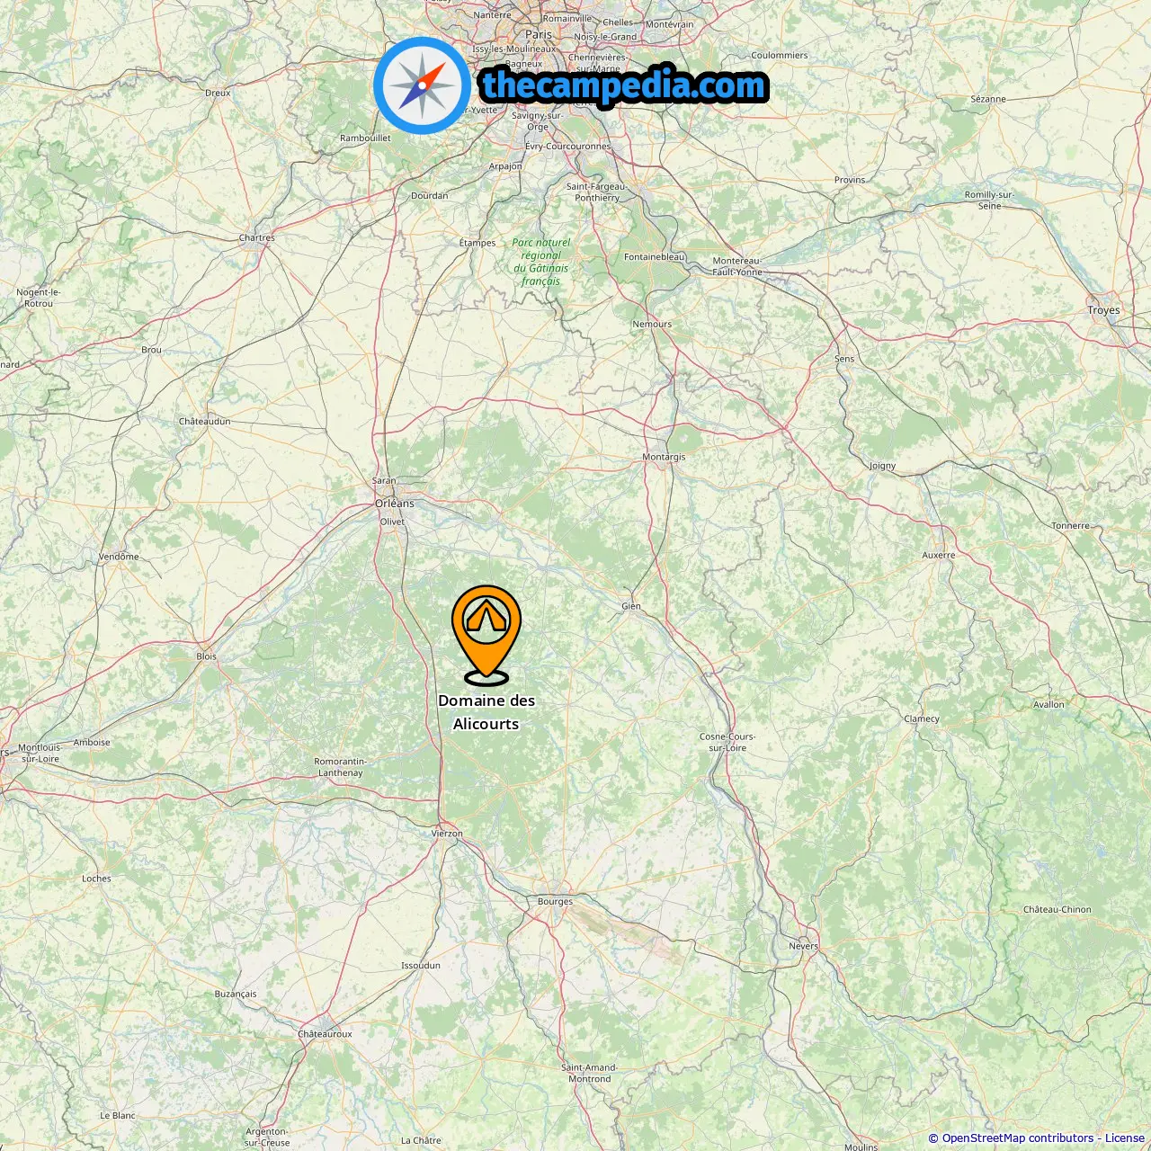Click the Romorantin-Lanthenay town label
This screenshot has width=1151, height=1151.
click(x=341, y=767)
